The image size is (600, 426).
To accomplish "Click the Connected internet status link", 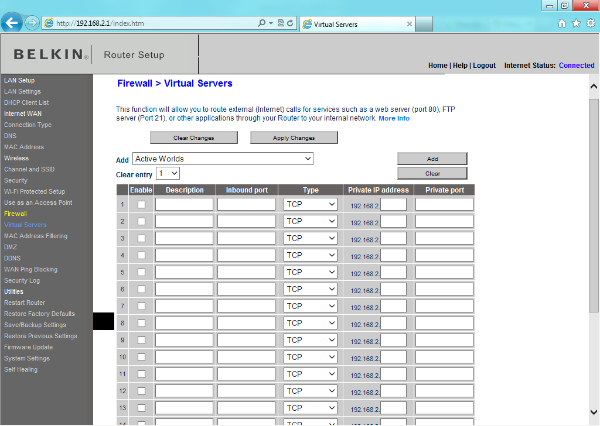I will tap(577, 66).
